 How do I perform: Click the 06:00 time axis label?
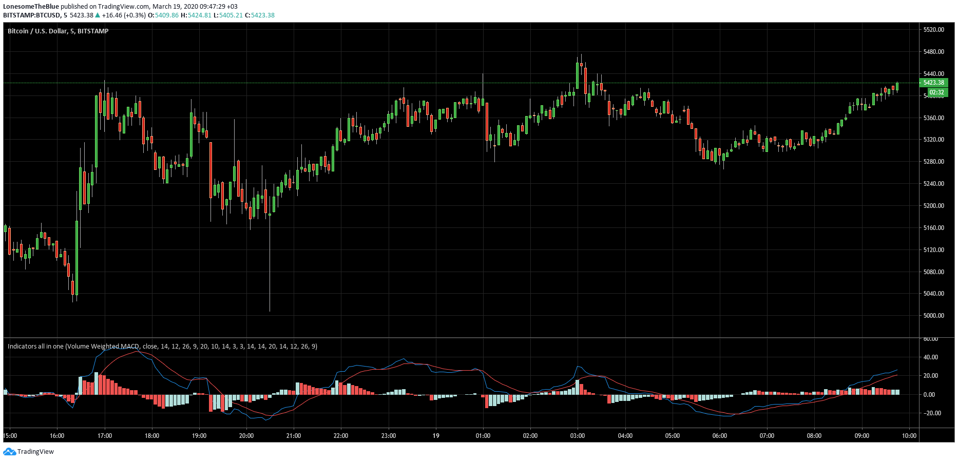pyautogui.click(x=720, y=436)
